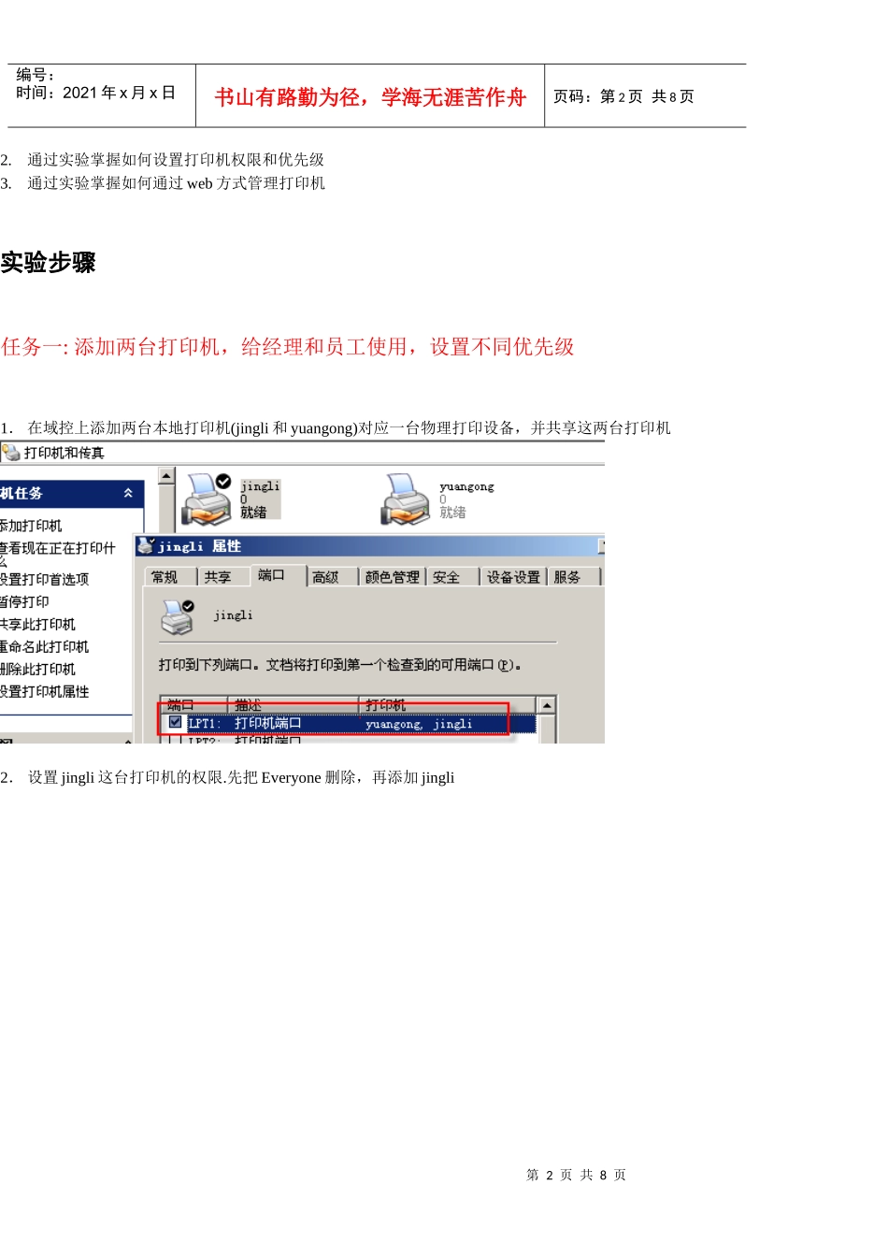The image size is (888, 1257).
Task: Select the jingli shared printer icon
Action: coord(207,498)
